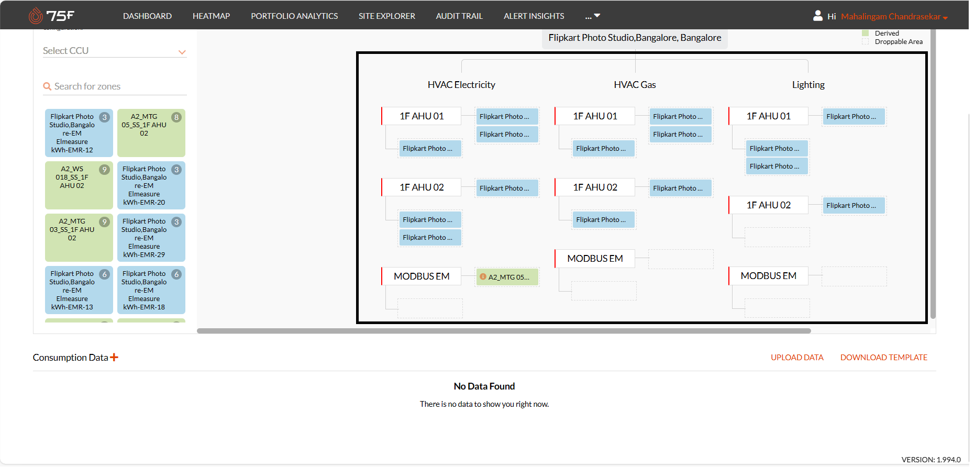Select the kWh-EMR-18 zone card
Image resolution: width=975 pixels, height=467 pixels.
[x=151, y=290]
